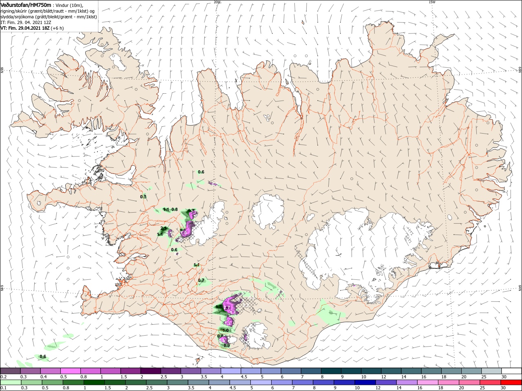Viewport: 522px width, 391px height.
Task: Select the lavender 4 swatch in upper legend
Action: pos(231,371)
